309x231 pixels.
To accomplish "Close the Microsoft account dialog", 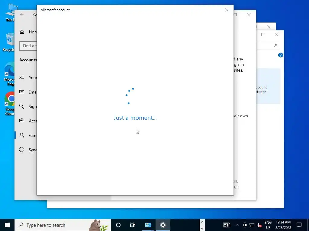I will [x=226, y=10].
